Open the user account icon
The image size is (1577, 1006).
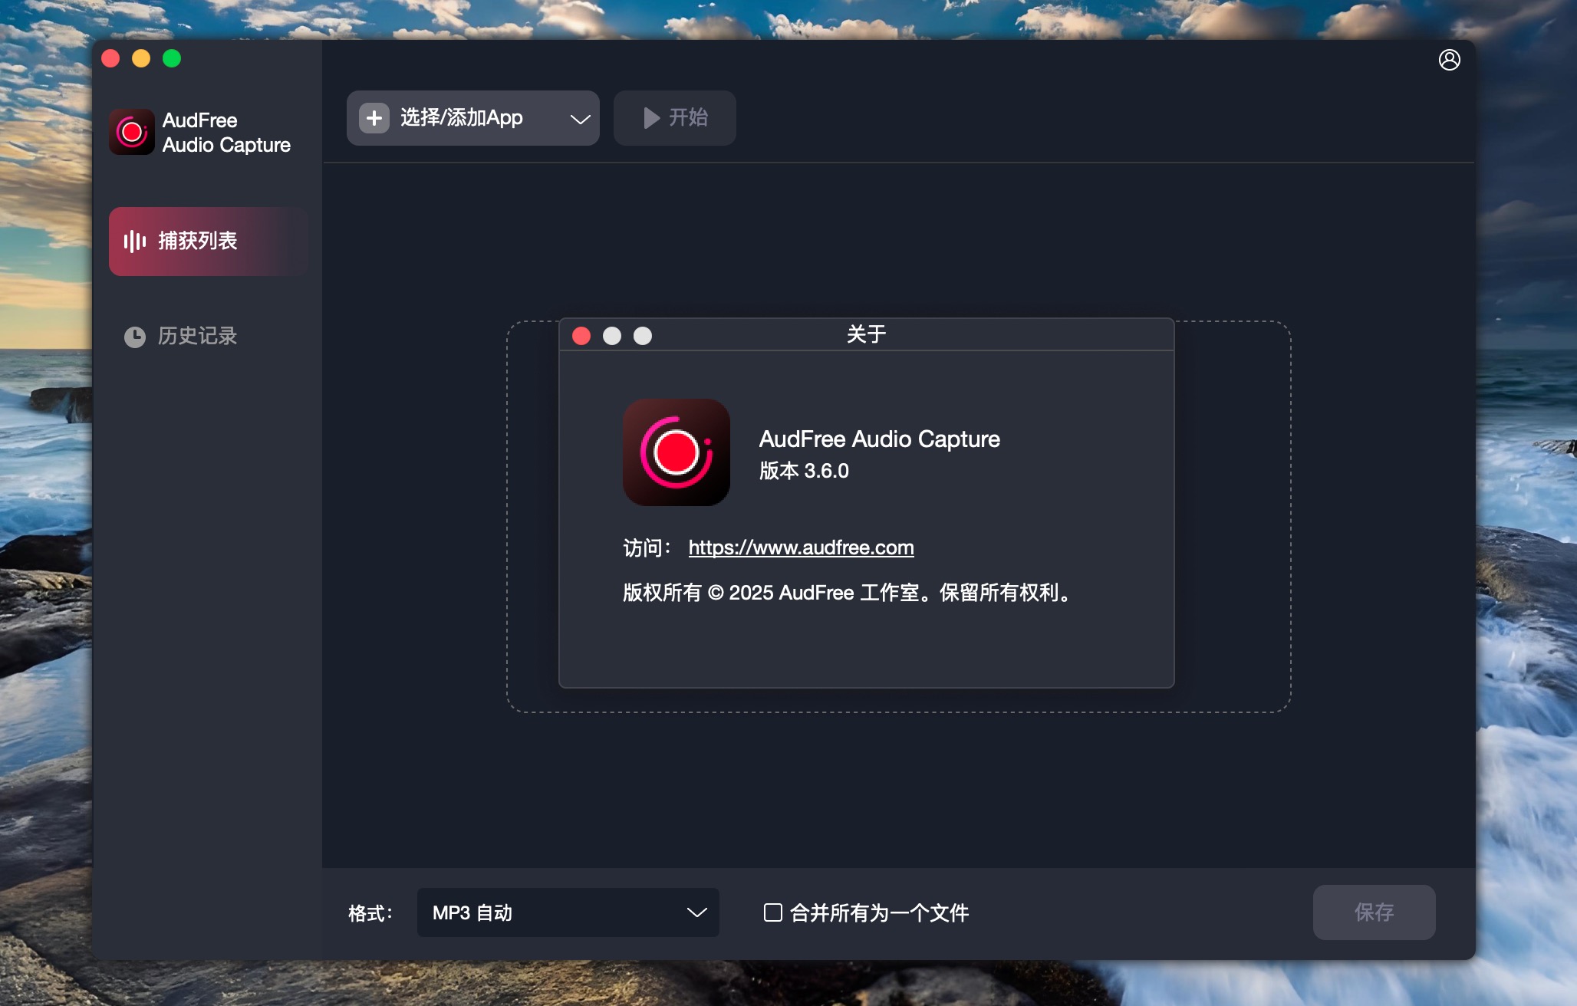click(1449, 60)
